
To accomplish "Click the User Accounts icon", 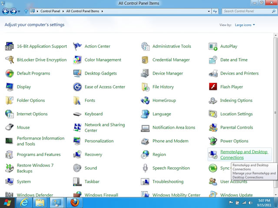I will tap(213, 182).
